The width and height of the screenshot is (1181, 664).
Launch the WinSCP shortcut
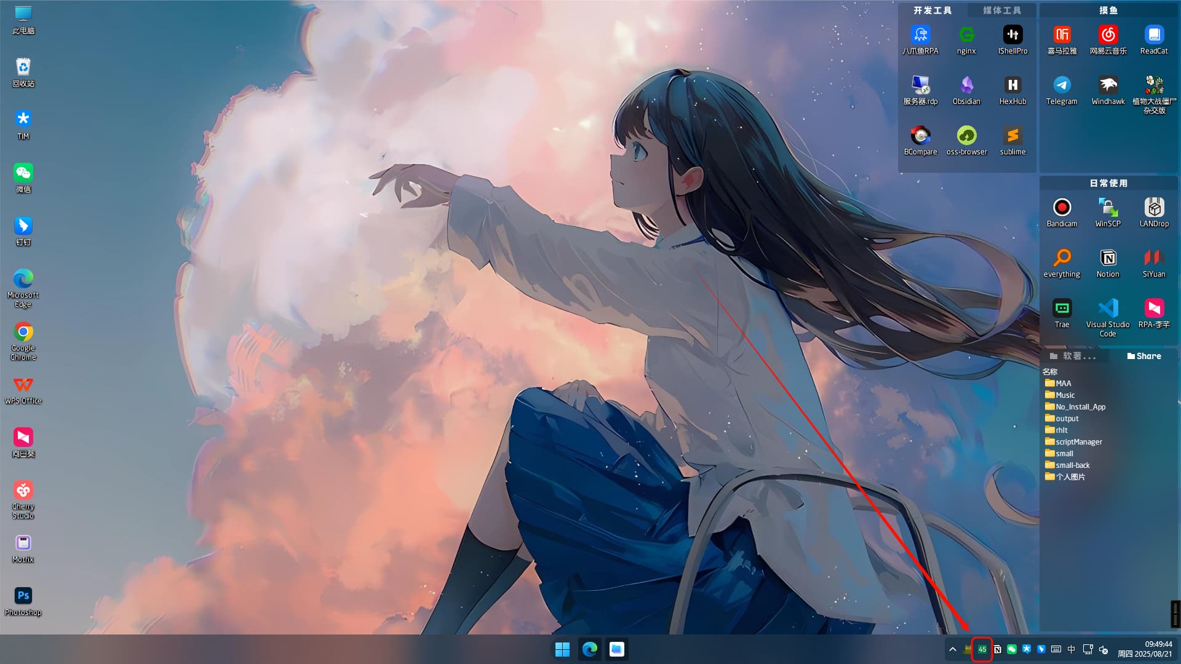[x=1108, y=212]
